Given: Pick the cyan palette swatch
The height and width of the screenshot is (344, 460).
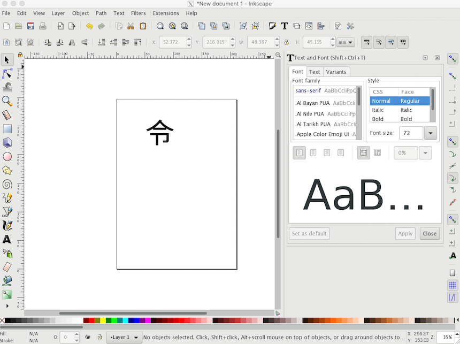Looking at the screenshot, I should click(125, 320).
